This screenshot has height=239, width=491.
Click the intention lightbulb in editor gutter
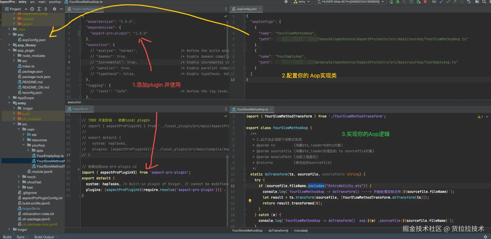point(250,201)
